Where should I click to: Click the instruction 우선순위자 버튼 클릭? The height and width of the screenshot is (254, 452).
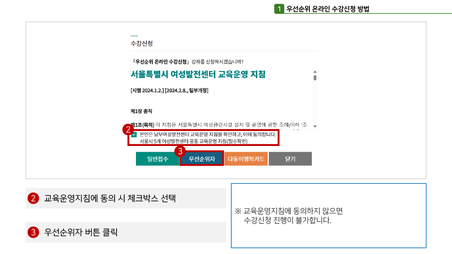click(81, 232)
